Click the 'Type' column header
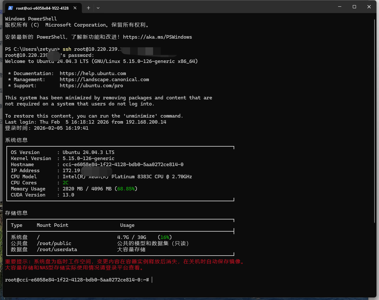 (x=16, y=225)
